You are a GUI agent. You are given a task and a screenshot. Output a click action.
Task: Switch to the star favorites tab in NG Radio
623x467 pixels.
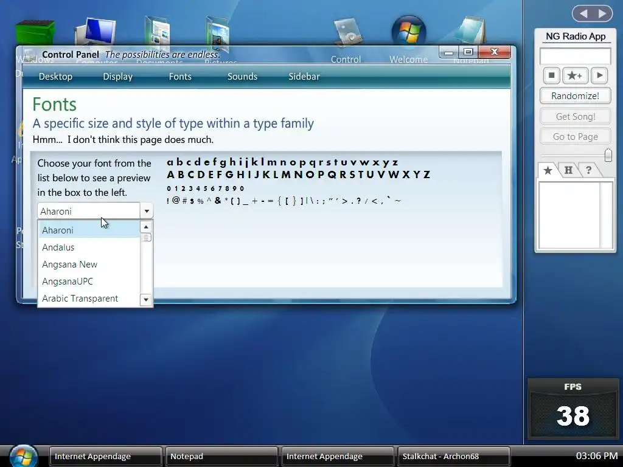point(548,170)
